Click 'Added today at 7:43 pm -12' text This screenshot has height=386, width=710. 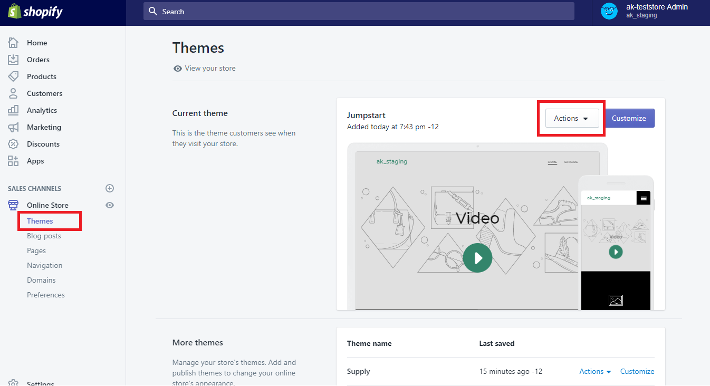pos(393,127)
